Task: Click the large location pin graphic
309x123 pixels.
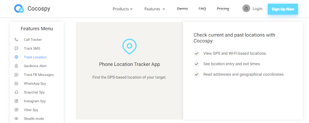Action: coord(129,47)
